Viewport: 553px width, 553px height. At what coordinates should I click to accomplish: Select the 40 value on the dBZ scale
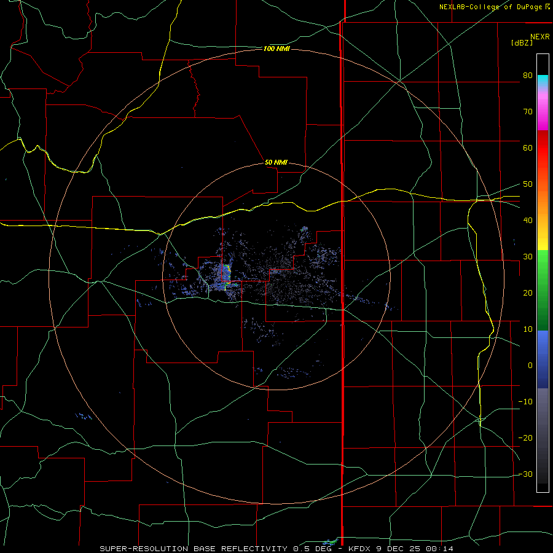coord(528,221)
